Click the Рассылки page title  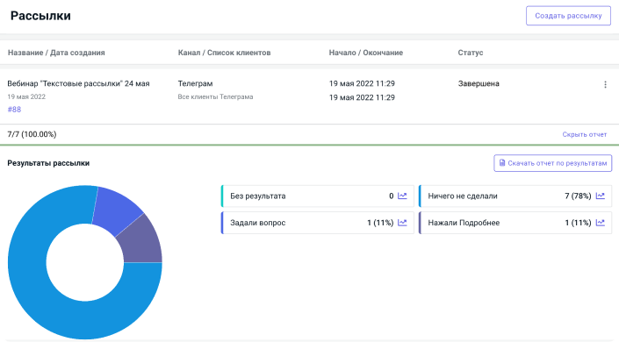(x=40, y=16)
